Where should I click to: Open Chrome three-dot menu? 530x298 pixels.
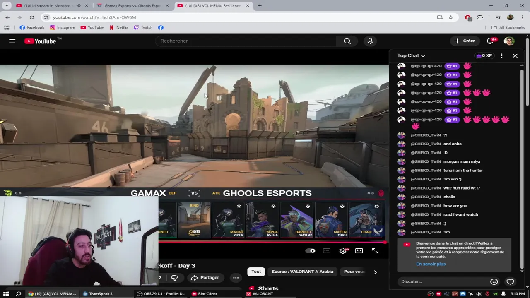point(522,17)
